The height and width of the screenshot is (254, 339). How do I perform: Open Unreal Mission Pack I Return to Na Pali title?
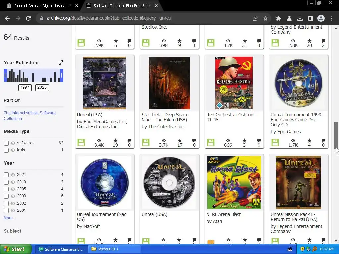pyautogui.click(x=294, y=217)
